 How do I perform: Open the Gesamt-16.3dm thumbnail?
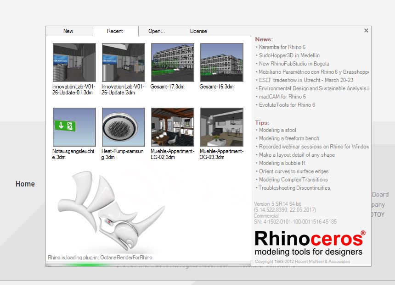[222, 62]
